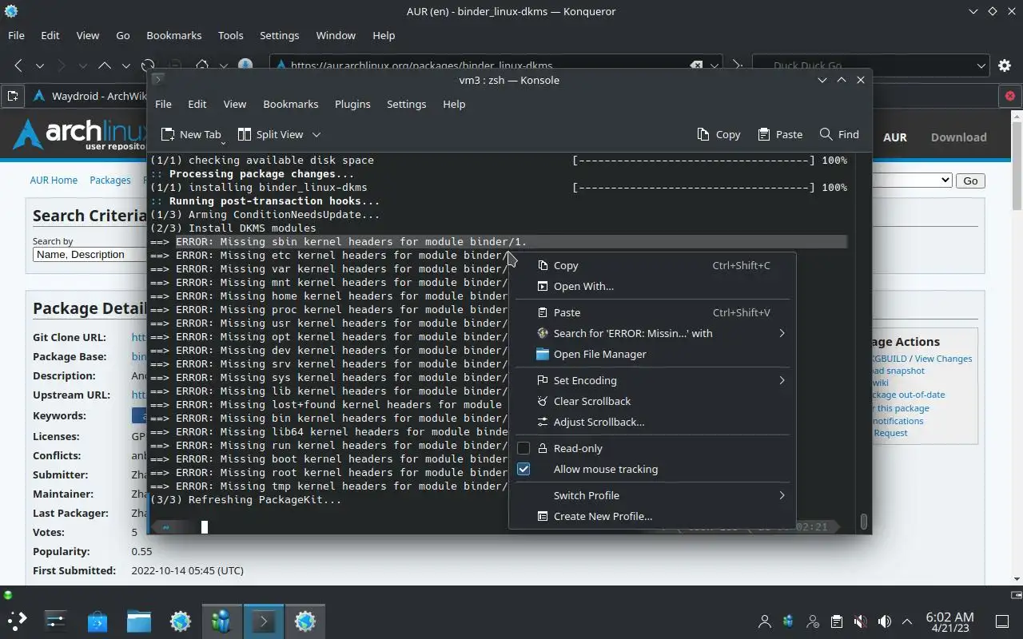Expand the Switch Profile submenu

(x=653, y=495)
